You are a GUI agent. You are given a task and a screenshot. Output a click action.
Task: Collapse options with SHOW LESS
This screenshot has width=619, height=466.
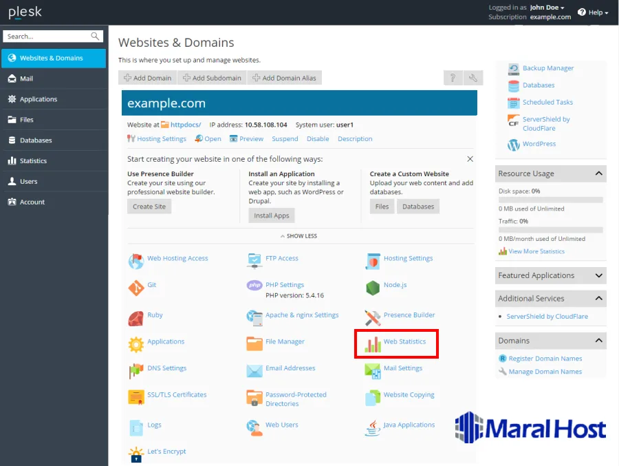tap(298, 236)
